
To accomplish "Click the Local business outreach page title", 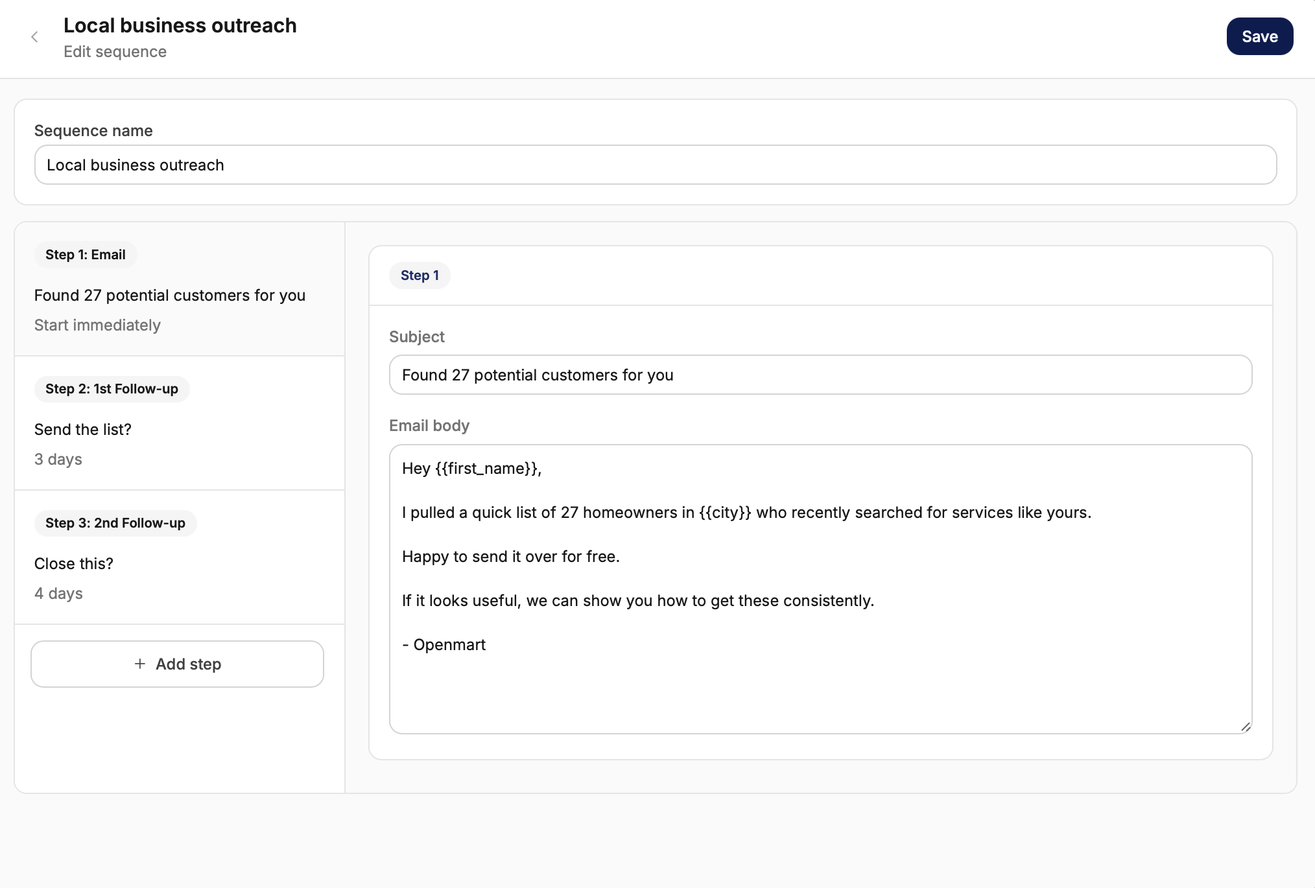I will (x=180, y=25).
